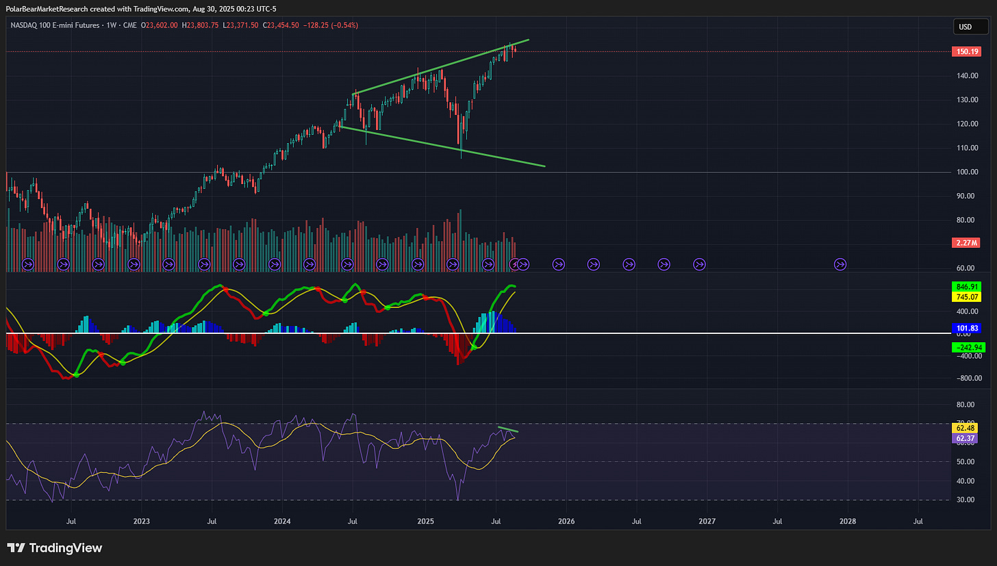Select the short green RSI divergence line
This screenshot has width=997, height=566.
[508, 430]
